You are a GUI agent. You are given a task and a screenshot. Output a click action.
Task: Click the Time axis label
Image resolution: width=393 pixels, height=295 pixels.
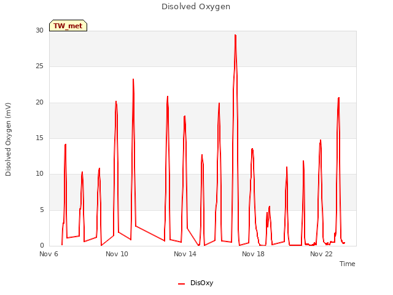point(348,264)
